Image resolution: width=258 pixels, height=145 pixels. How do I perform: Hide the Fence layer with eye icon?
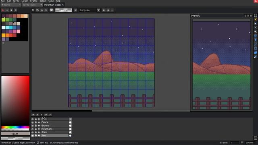[33, 122]
